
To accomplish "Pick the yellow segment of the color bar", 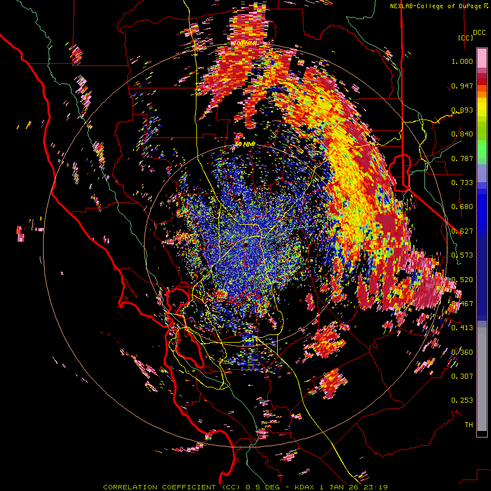I will click(x=482, y=106).
